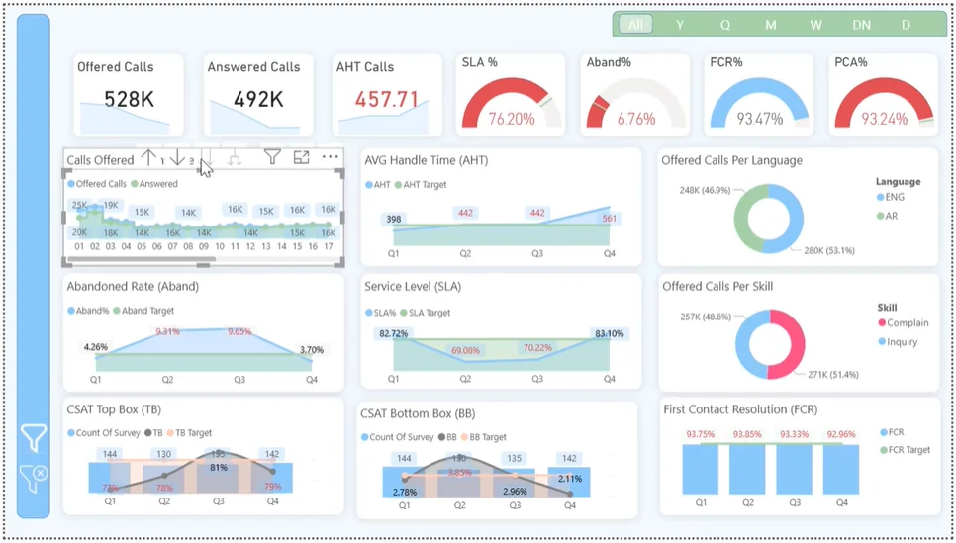Viewport: 956px width, 543px height.
Task: Go to next level with double-arrow icon
Action: pos(206,159)
